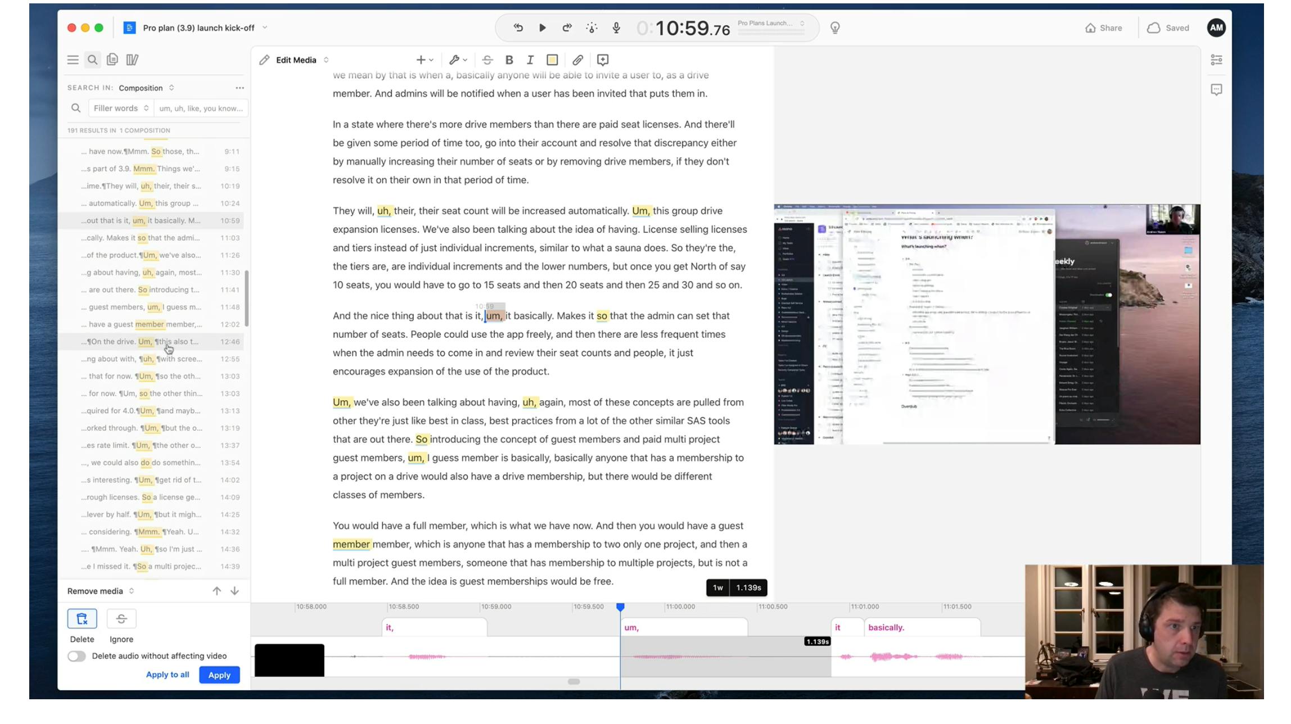Open the comments panel on right edge
The width and height of the screenshot is (1291, 724).
(x=1216, y=90)
